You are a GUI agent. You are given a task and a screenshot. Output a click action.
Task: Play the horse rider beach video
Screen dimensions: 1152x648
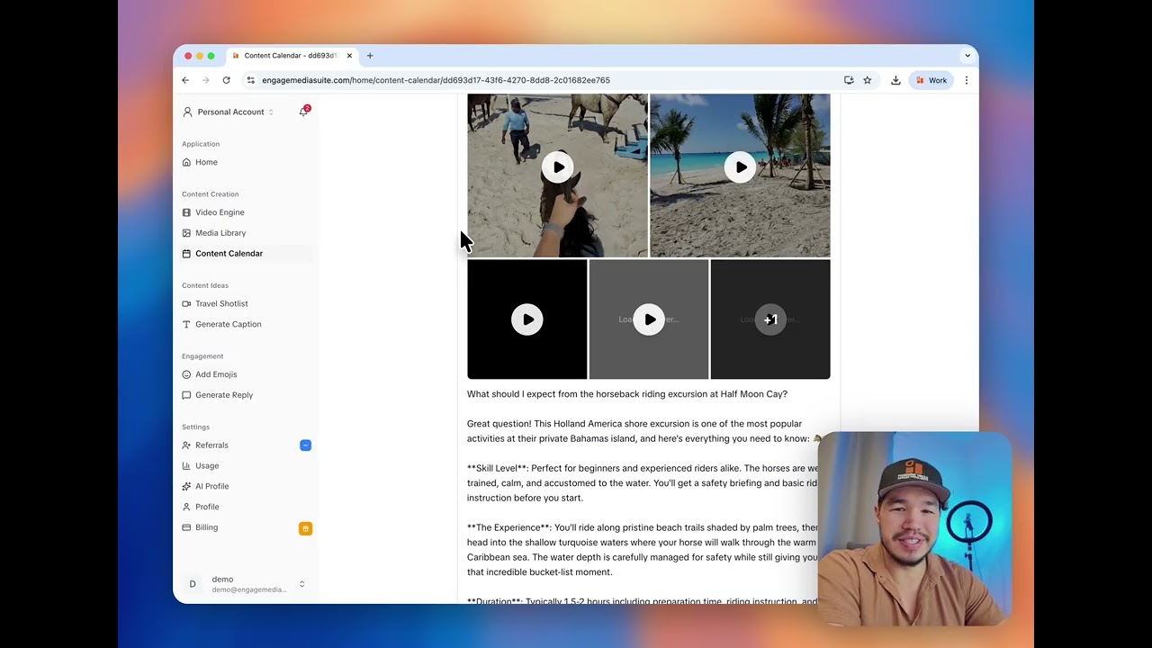[558, 167]
